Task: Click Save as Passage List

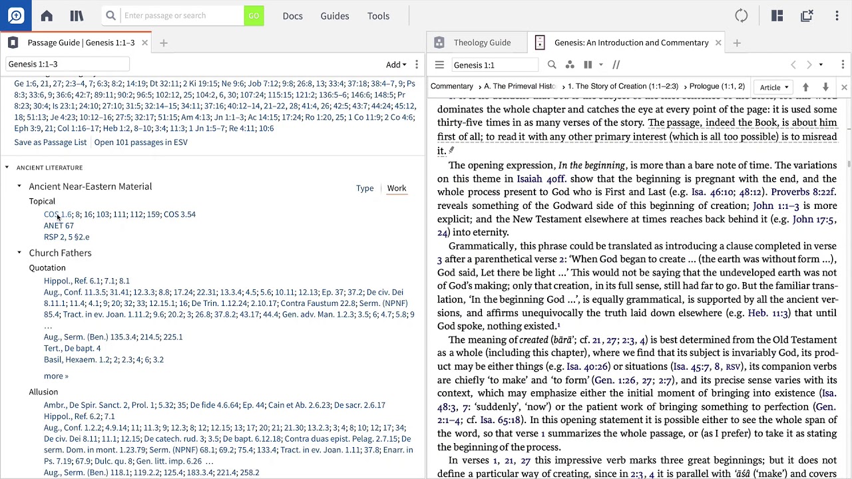Action: (x=51, y=142)
